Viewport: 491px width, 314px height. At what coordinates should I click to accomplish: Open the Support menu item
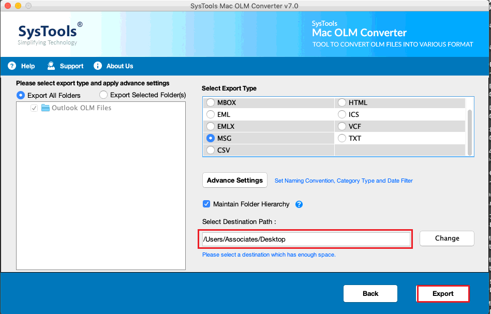[x=72, y=66]
